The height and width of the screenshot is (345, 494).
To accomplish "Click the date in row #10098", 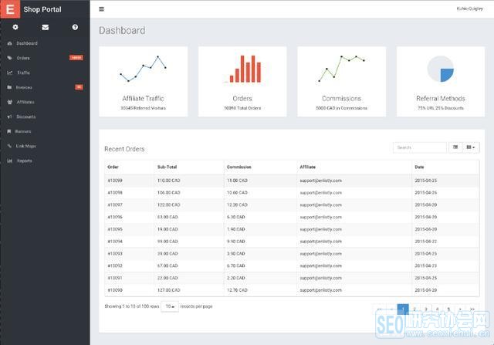I will [x=425, y=192].
